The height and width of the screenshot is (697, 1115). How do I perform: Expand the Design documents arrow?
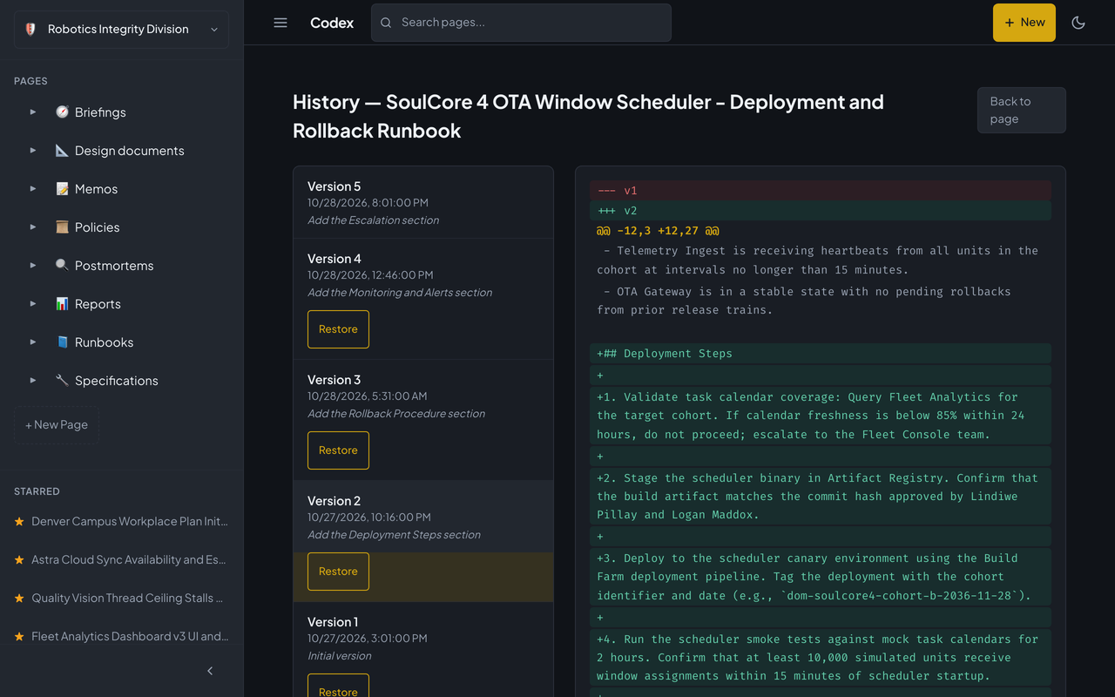point(33,151)
